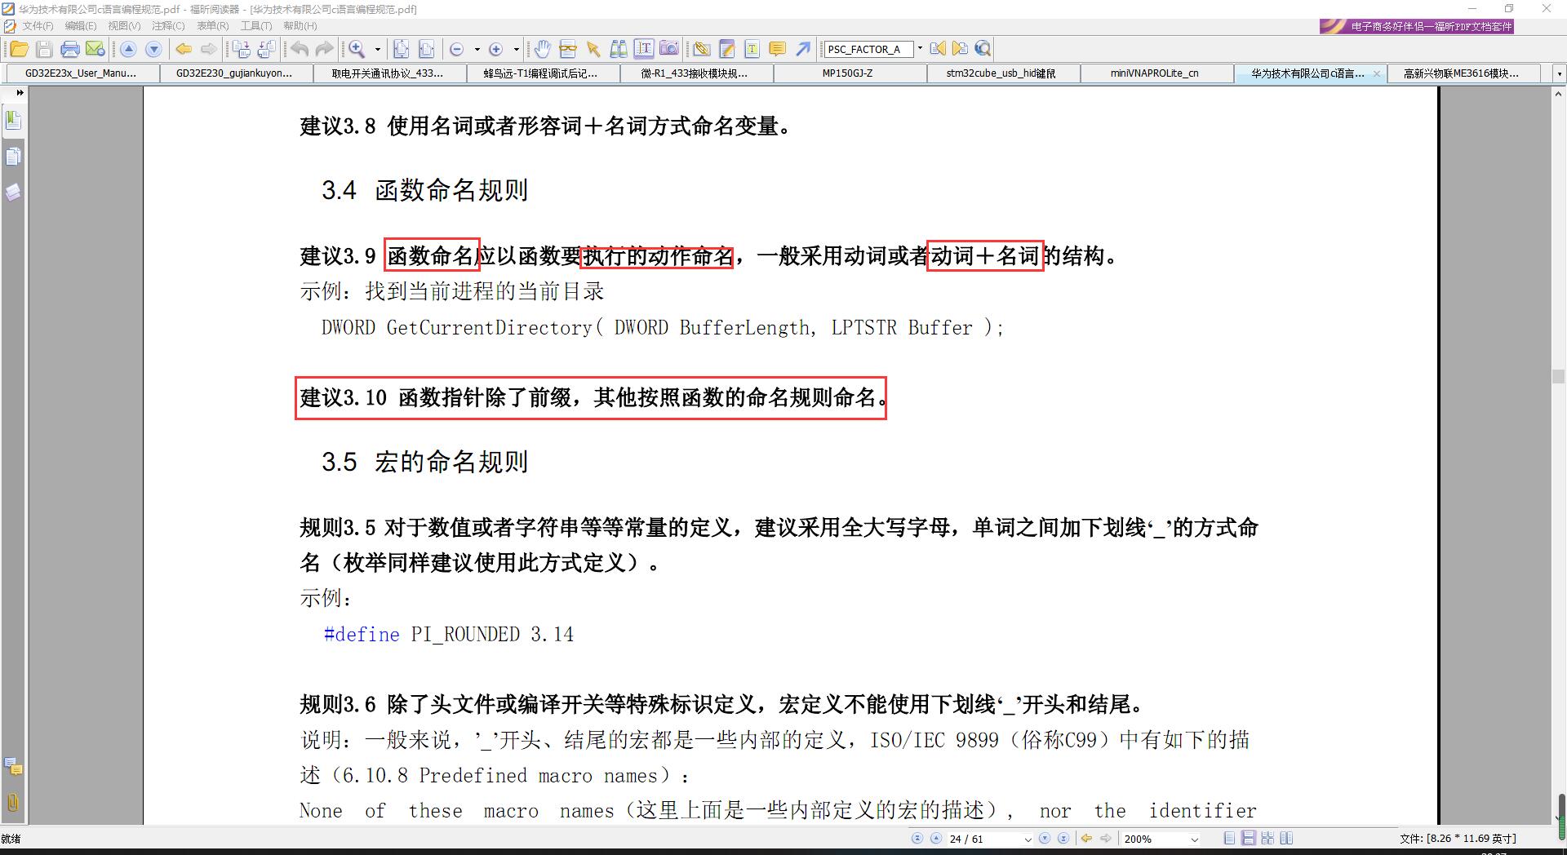1567x855 pixels.
Task: Open the bookmarks panel in the sidebar
Action: pos(13,119)
